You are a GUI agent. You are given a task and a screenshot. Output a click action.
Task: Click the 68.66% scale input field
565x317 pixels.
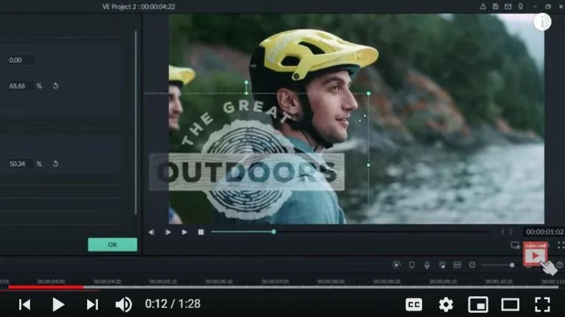pyautogui.click(x=19, y=85)
